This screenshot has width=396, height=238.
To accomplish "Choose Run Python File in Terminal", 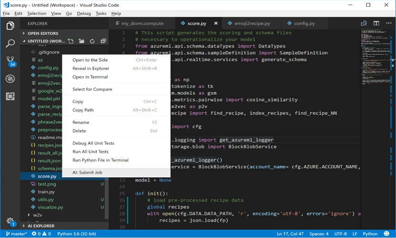I will click(116, 160).
